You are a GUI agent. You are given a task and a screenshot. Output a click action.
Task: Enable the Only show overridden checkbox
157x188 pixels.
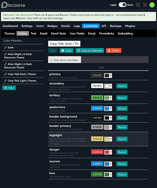coord(51,60)
